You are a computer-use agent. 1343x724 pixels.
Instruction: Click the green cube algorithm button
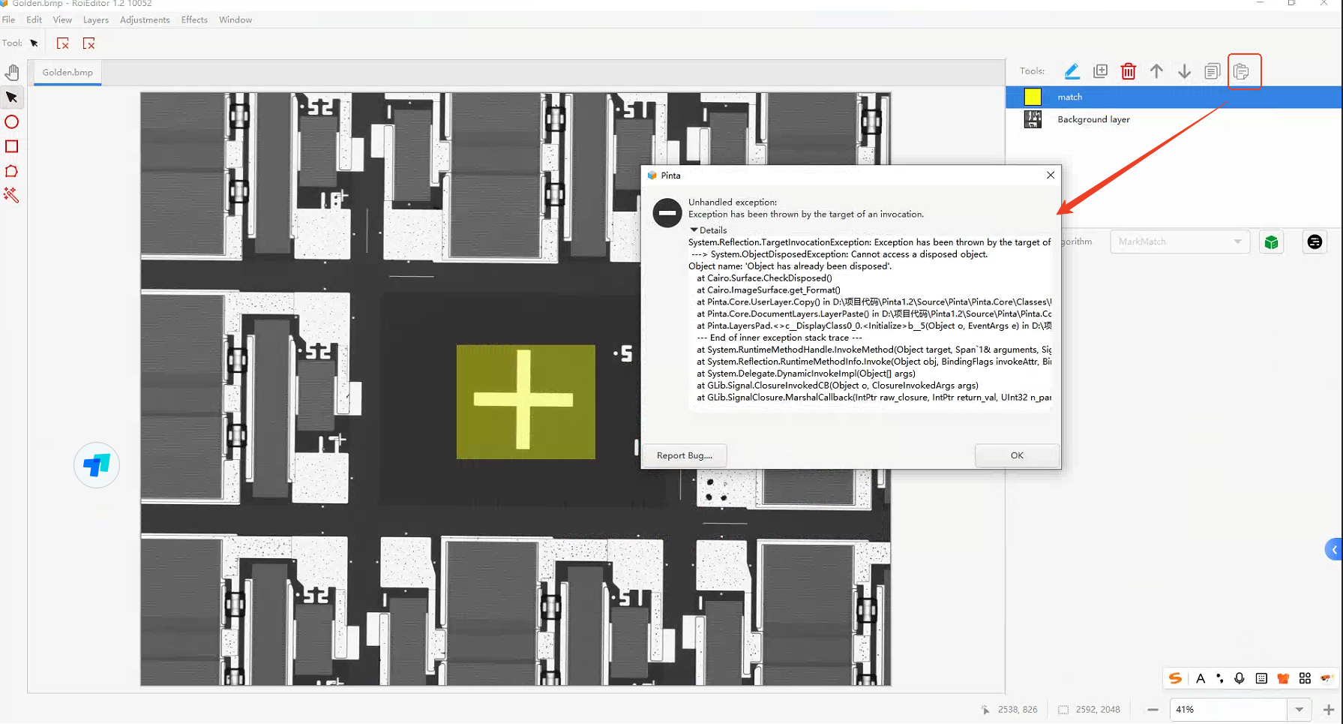coord(1271,242)
